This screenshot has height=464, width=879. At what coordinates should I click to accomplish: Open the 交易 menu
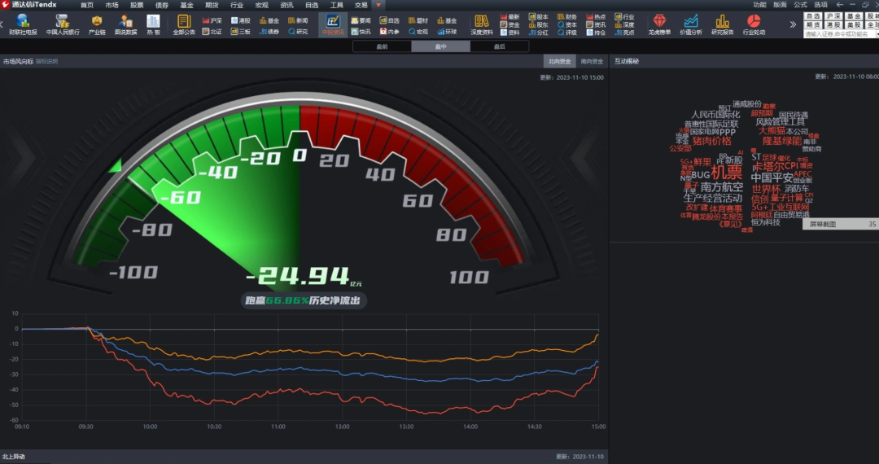coord(361,5)
